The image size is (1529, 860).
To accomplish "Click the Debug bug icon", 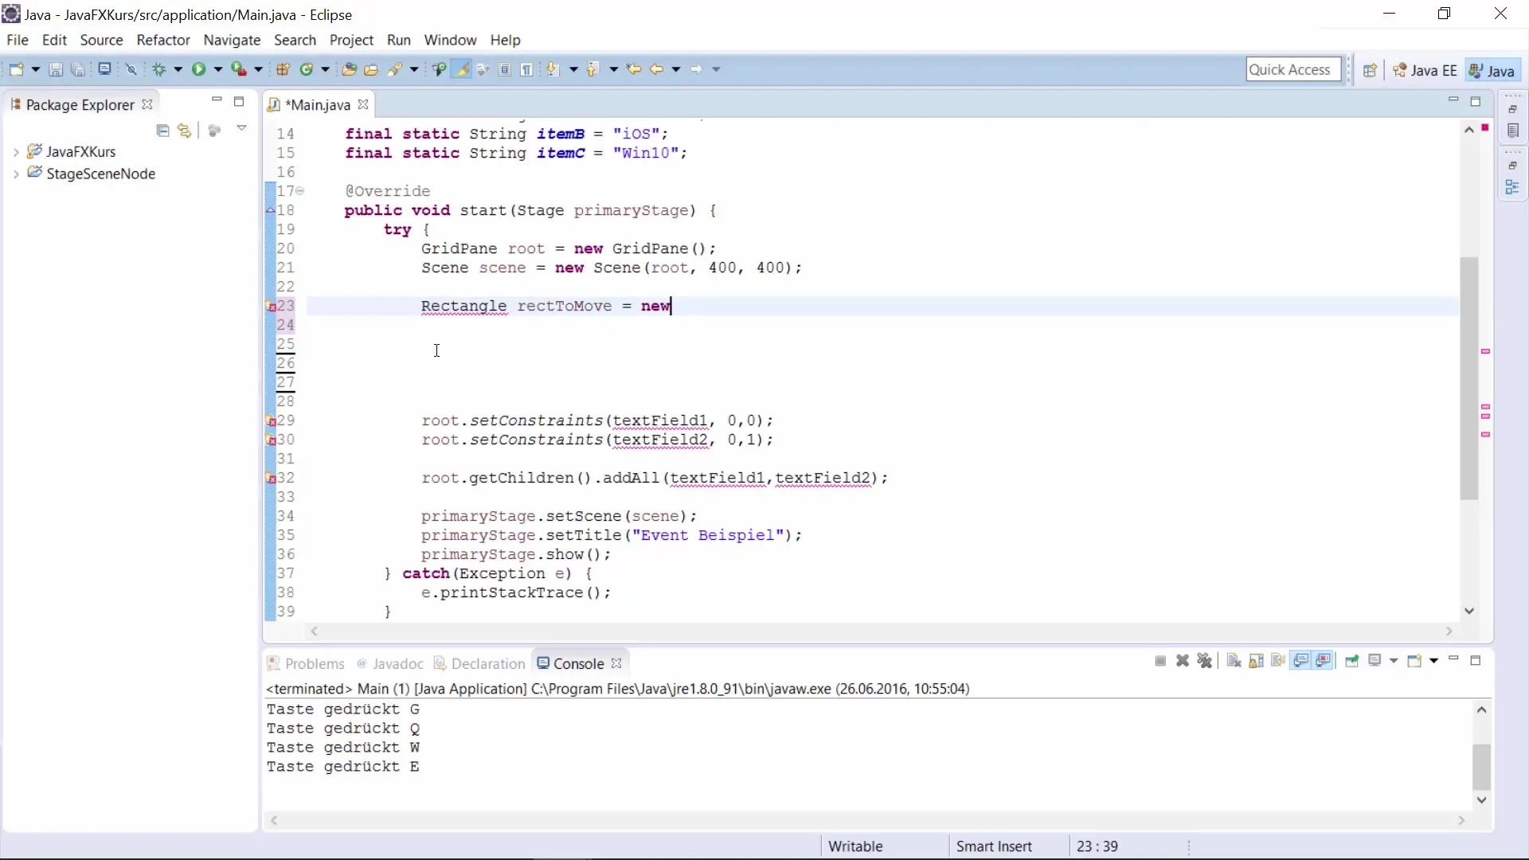I will 159,69.
